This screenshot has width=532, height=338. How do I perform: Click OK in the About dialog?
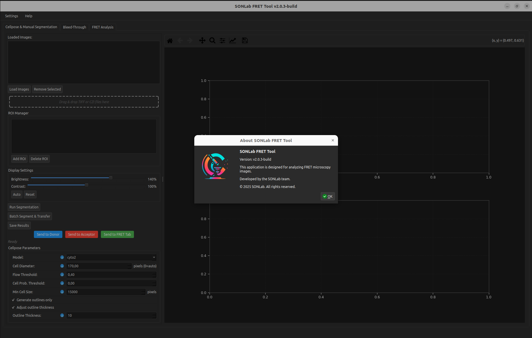328,196
